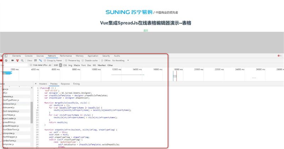Open the No throttling dropdown
Screen dimensions: 284x149
[121, 61]
